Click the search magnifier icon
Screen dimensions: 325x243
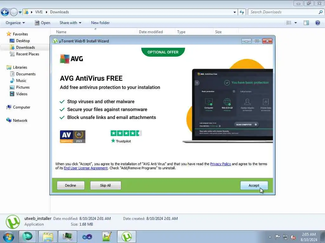point(321,12)
